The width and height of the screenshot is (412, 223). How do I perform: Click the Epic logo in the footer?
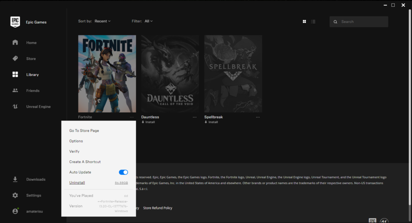372,221
